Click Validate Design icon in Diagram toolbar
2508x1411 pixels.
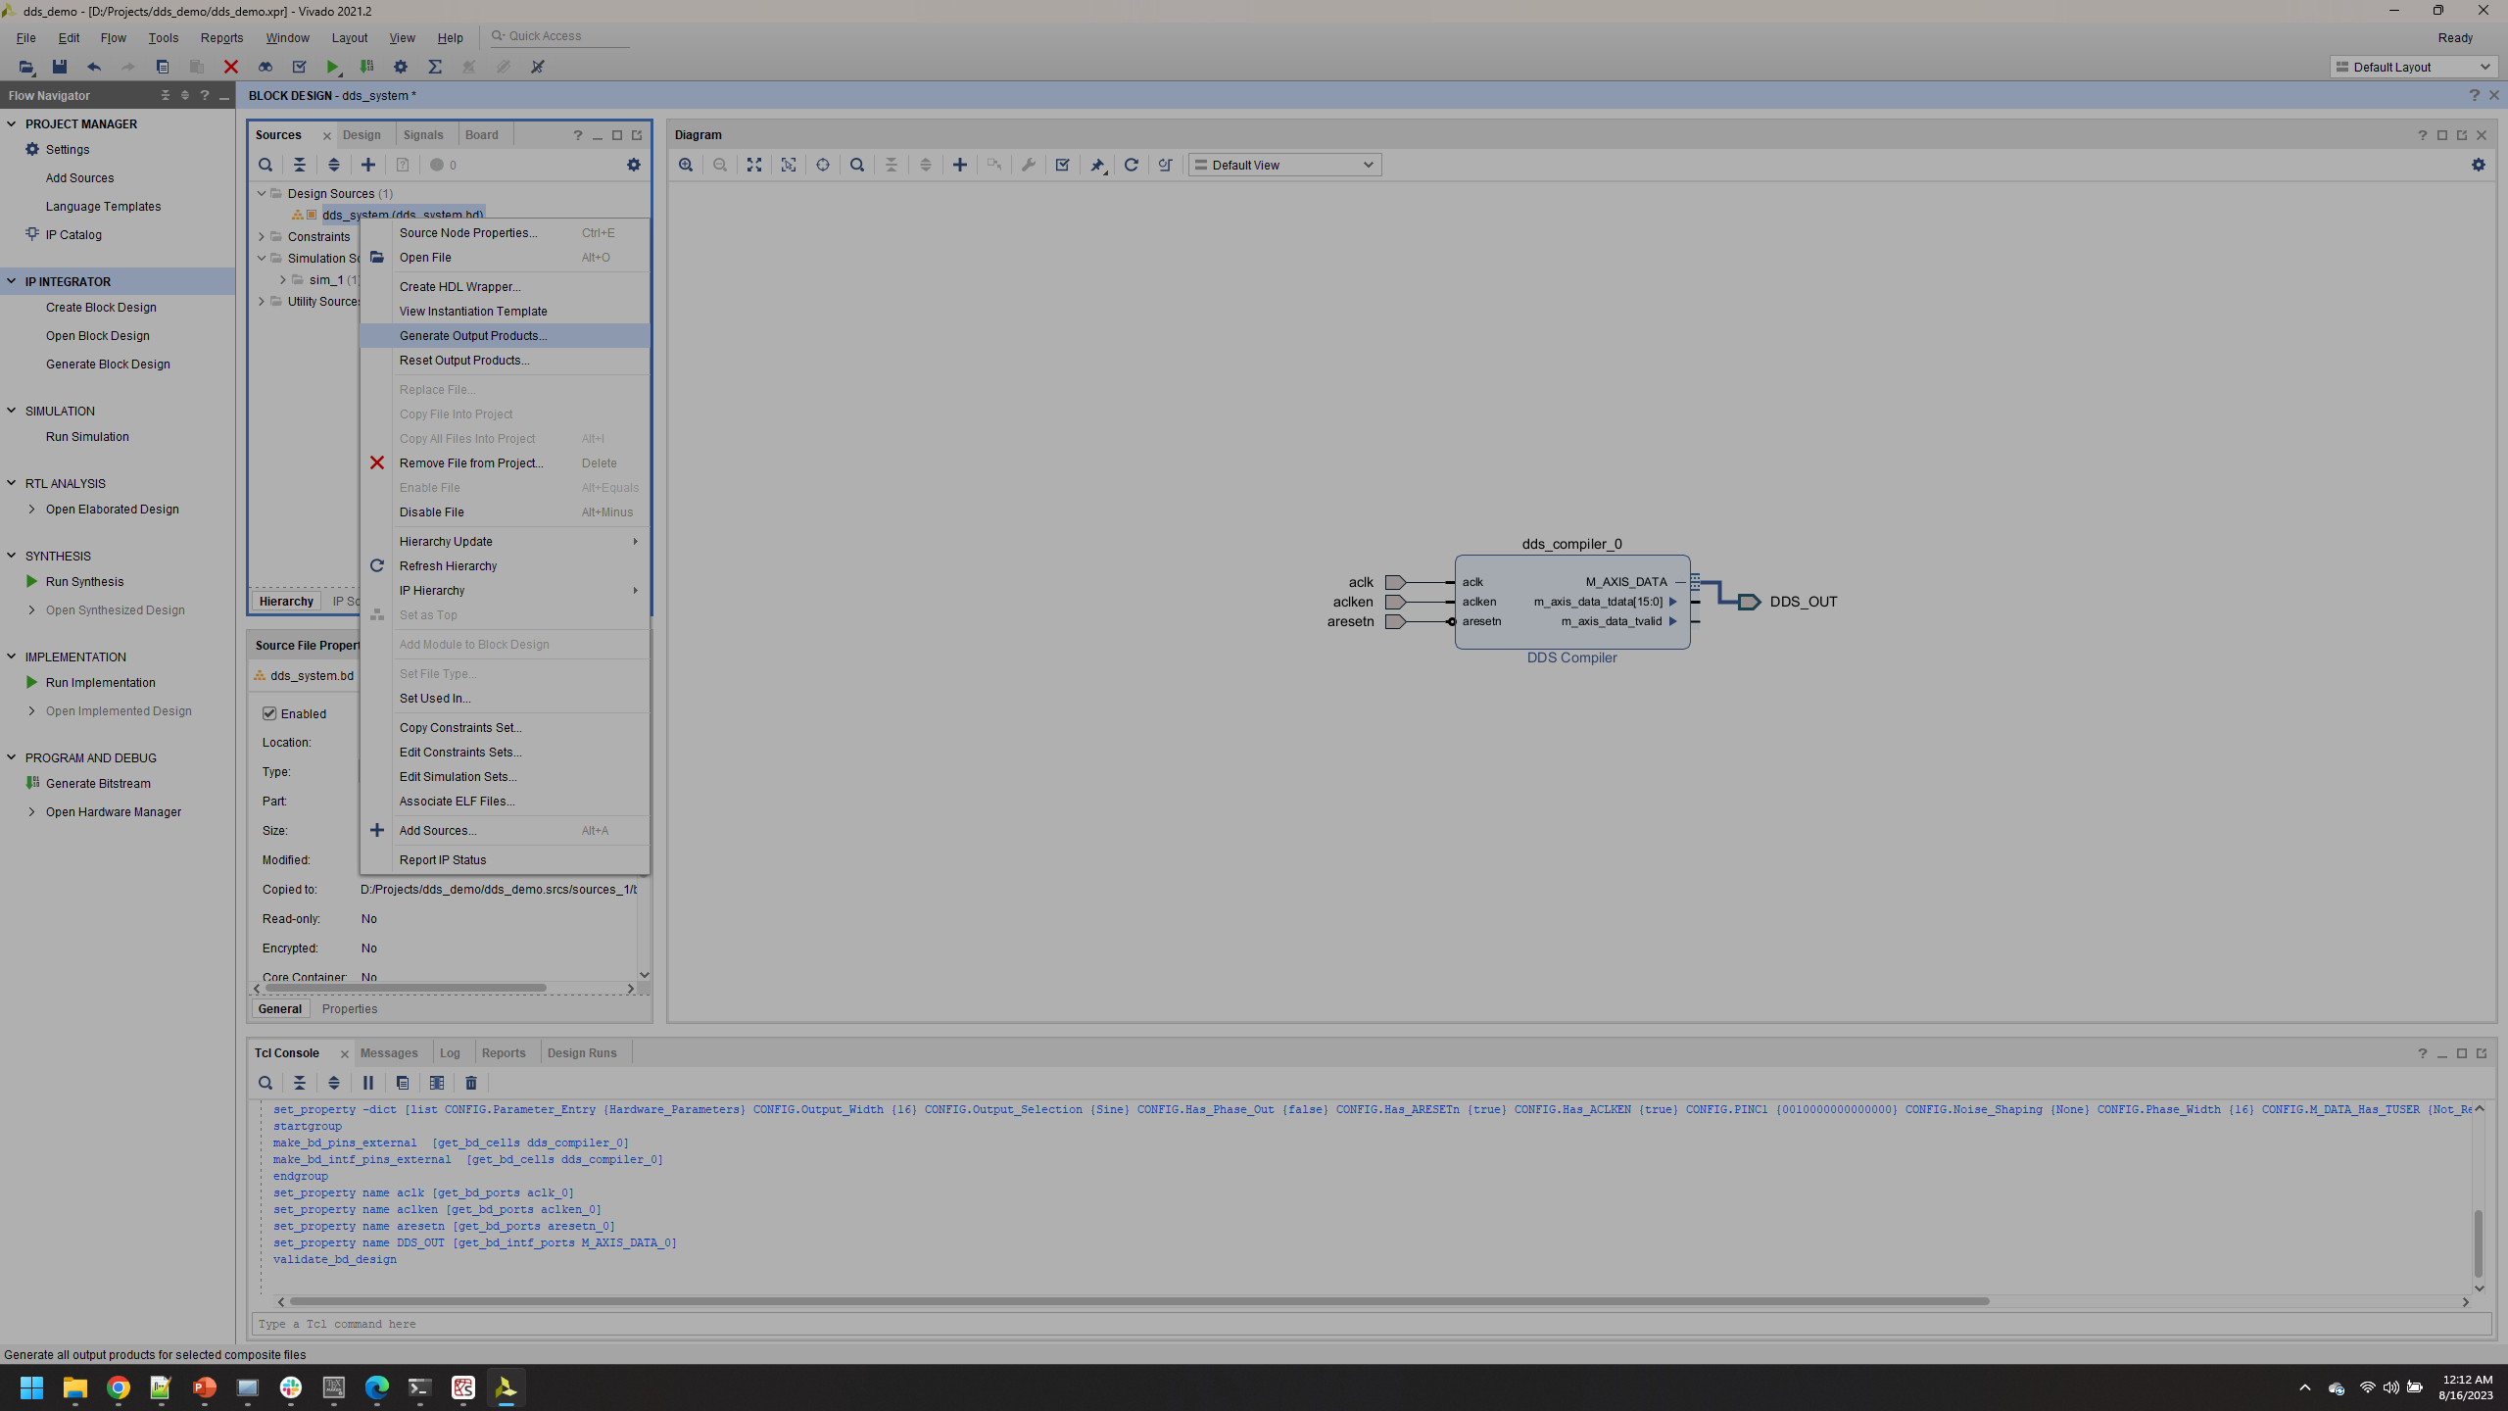click(x=1063, y=165)
